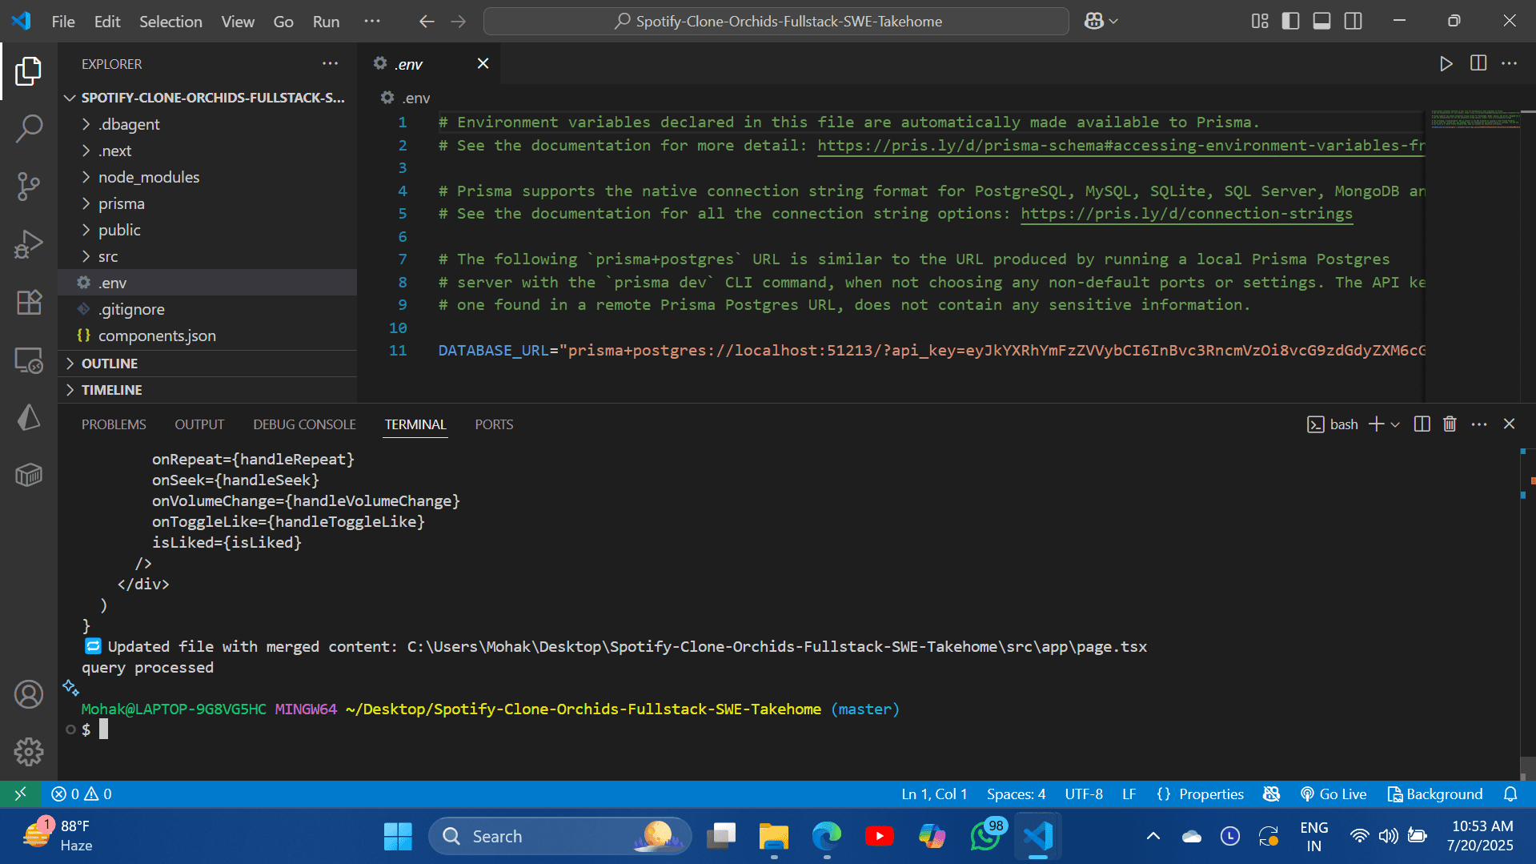Kill the terminal with trash icon
The height and width of the screenshot is (864, 1536).
(1450, 424)
